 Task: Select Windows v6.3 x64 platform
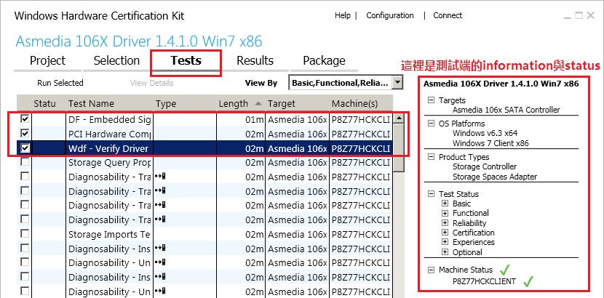coord(485,133)
